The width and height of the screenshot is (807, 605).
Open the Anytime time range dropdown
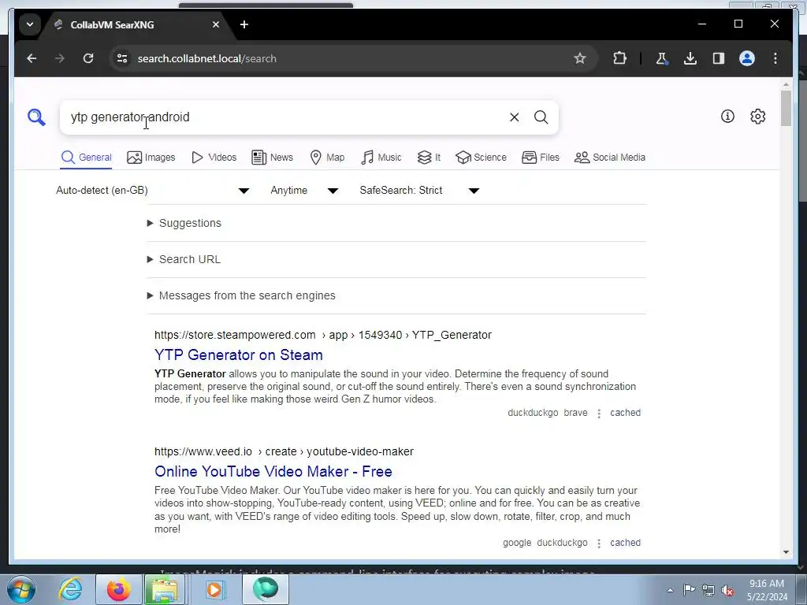[304, 191]
